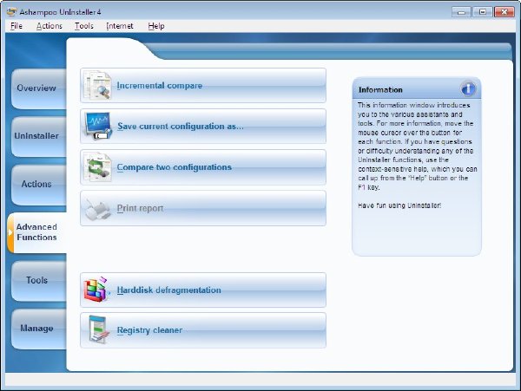The width and height of the screenshot is (521, 391).
Task: Start Compare two configurations
Action: 203,167
